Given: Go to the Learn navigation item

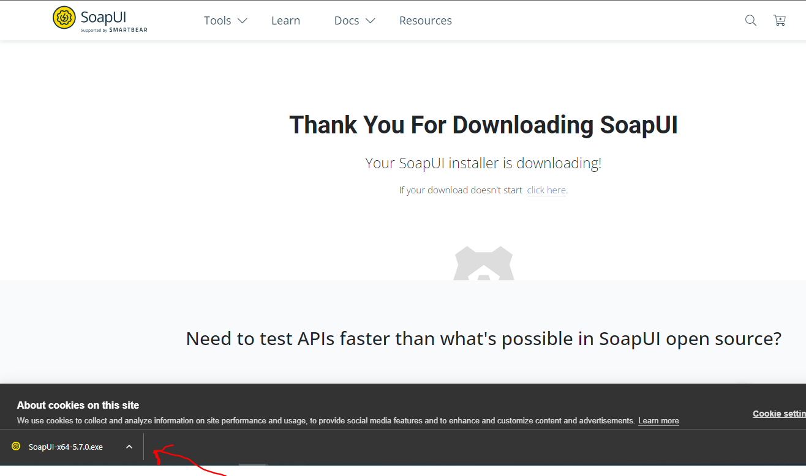Looking at the screenshot, I should pos(285,21).
